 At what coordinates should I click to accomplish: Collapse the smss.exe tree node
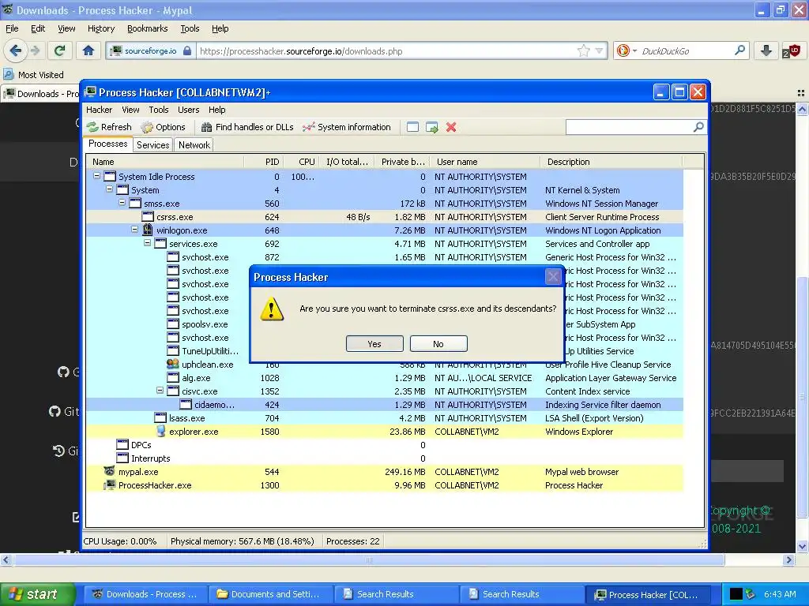[122, 203]
